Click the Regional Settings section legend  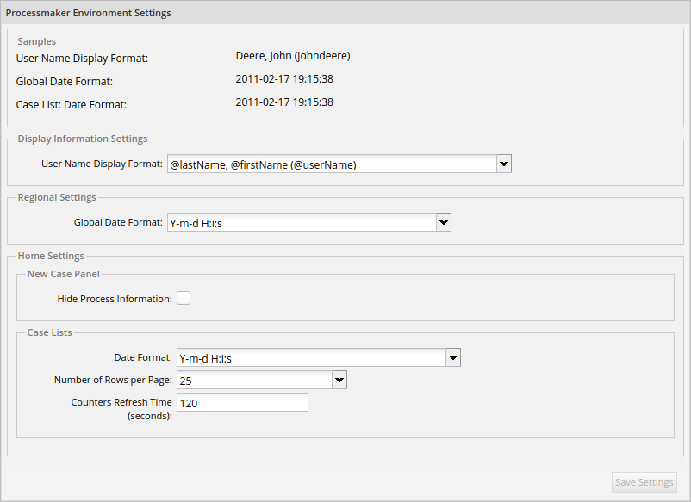pos(57,197)
